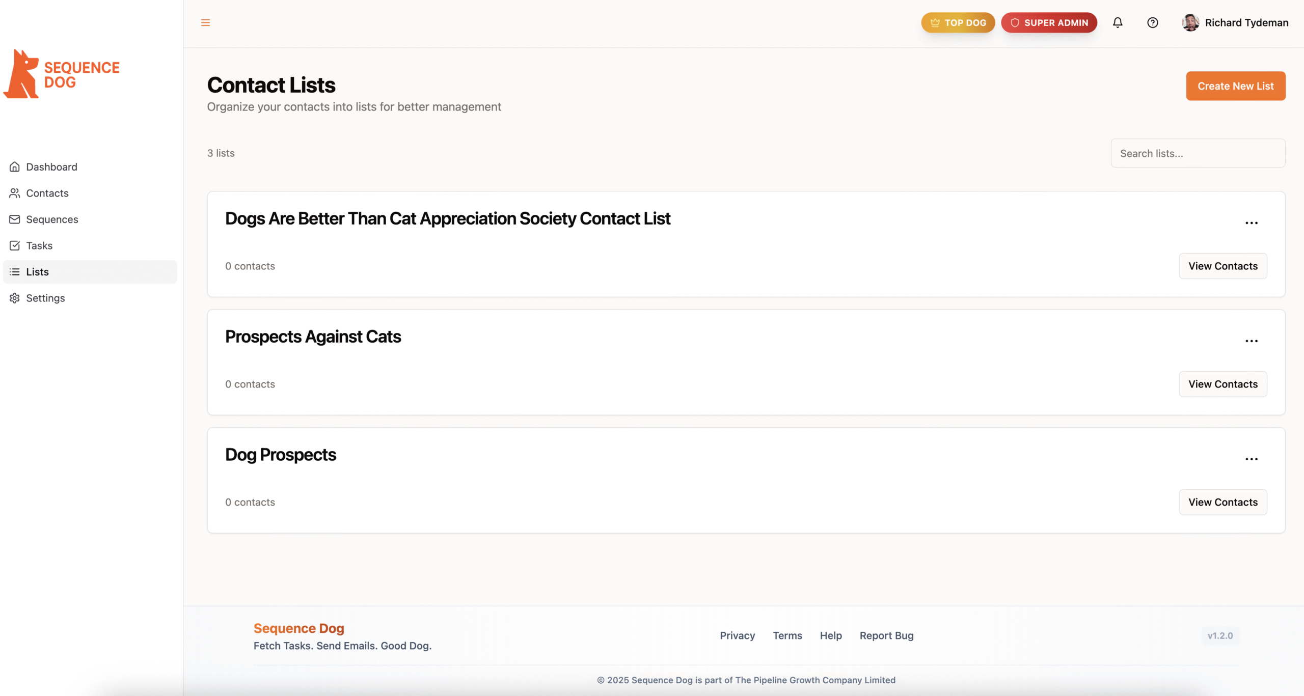Viewport: 1304px width, 696px height.
Task: Click the SUPER ADMIN badge
Action: click(1049, 22)
